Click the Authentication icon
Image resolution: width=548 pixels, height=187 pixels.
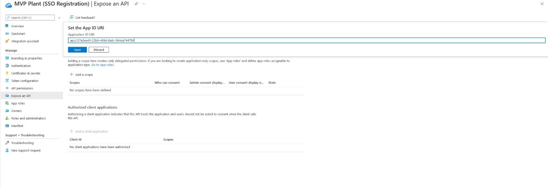(x=7, y=66)
